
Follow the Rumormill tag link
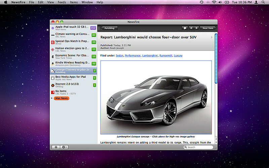(x=166, y=55)
